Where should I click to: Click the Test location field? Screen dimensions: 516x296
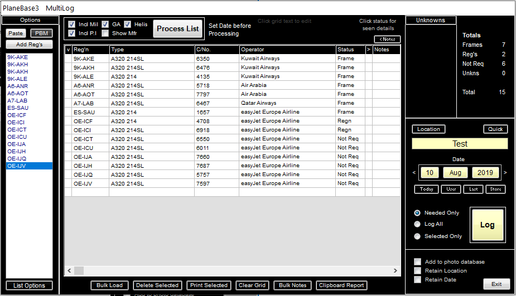pos(460,144)
